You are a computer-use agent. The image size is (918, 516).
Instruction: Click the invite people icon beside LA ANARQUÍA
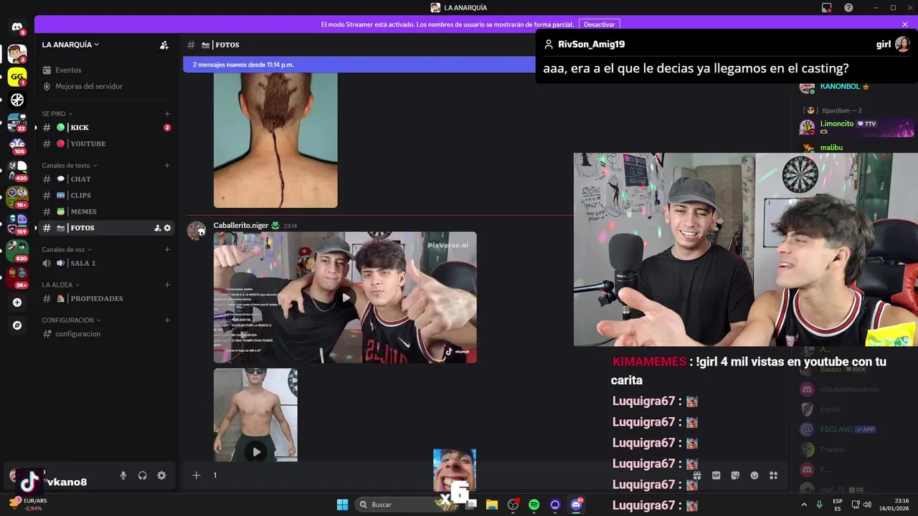point(164,44)
